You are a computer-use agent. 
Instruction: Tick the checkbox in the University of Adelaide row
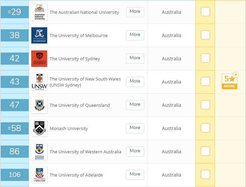[x=205, y=174]
